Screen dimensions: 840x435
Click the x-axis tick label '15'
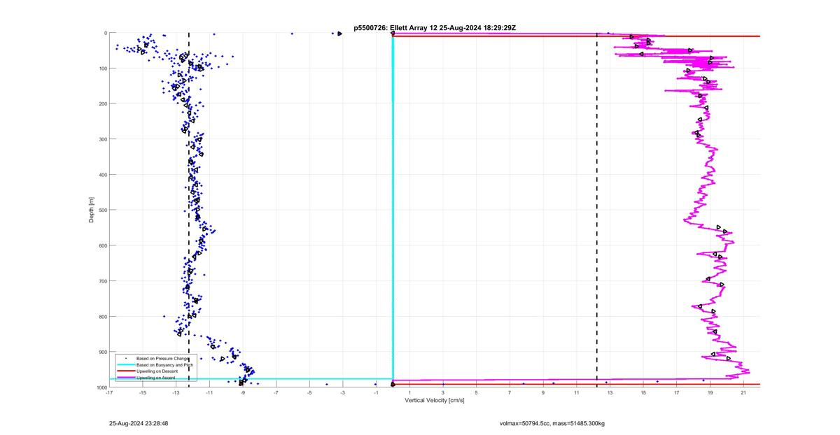coord(643,393)
